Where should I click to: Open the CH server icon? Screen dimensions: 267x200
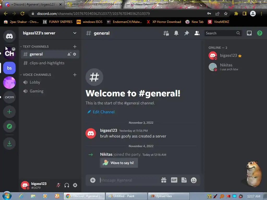[x=9, y=53]
